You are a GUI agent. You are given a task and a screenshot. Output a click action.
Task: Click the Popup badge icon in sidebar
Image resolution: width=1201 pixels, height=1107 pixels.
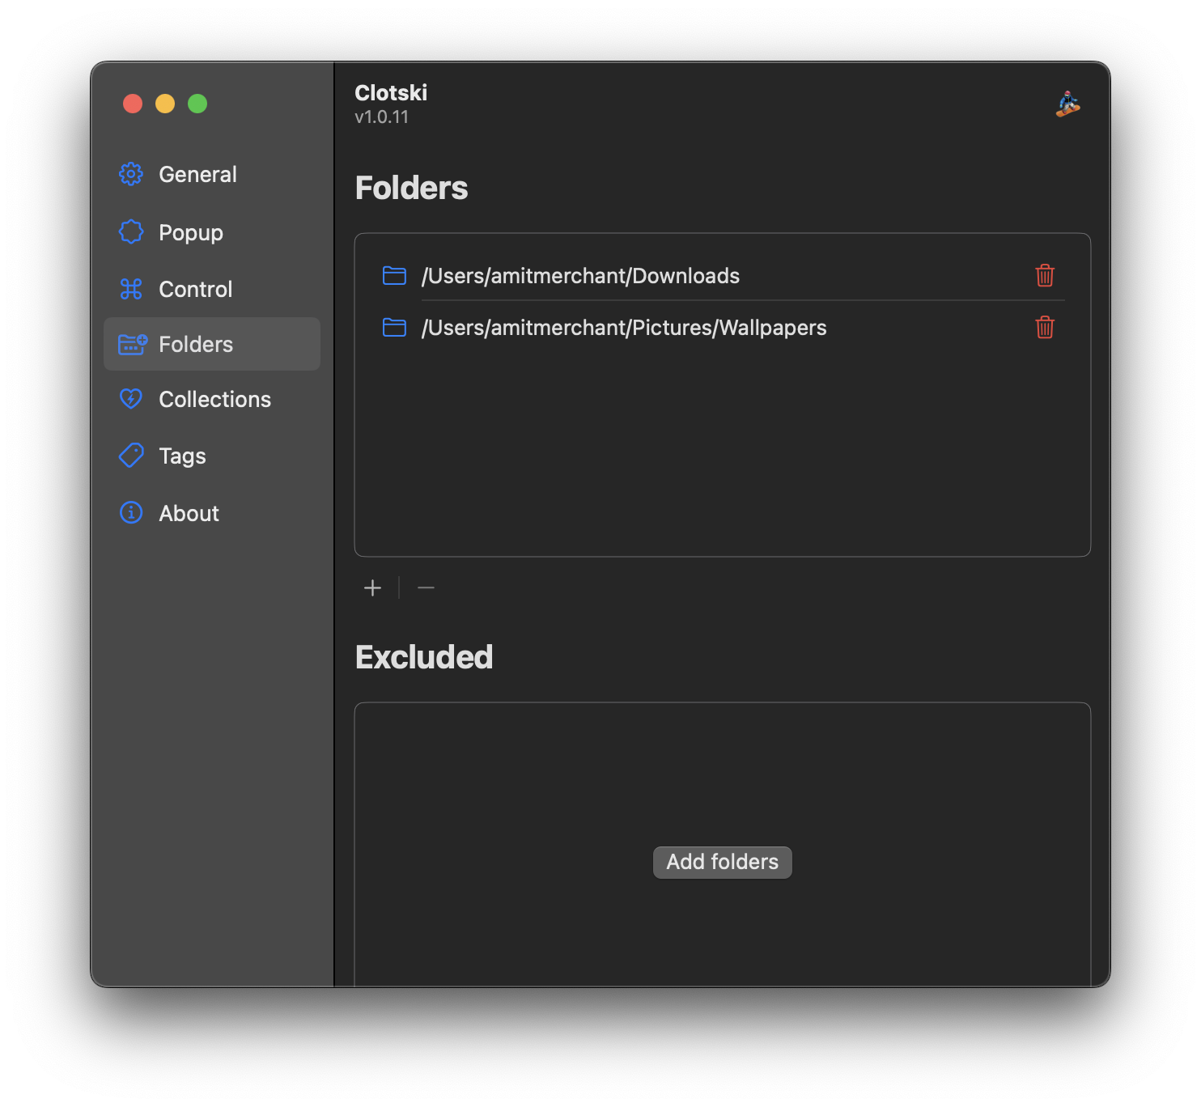coord(131,232)
